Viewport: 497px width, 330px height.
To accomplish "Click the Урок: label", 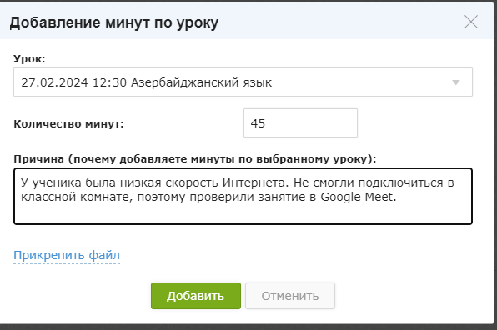I will pos(29,59).
